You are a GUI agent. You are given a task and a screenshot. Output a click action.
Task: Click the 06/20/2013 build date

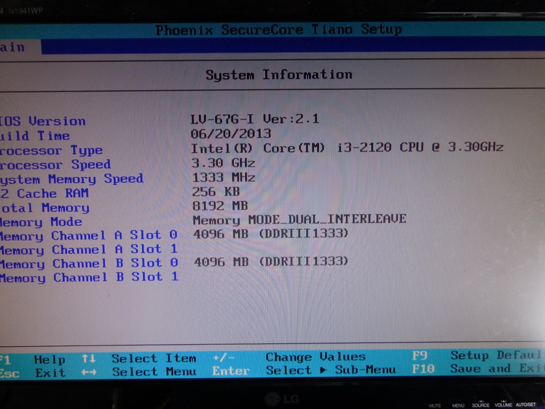tap(231, 133)
